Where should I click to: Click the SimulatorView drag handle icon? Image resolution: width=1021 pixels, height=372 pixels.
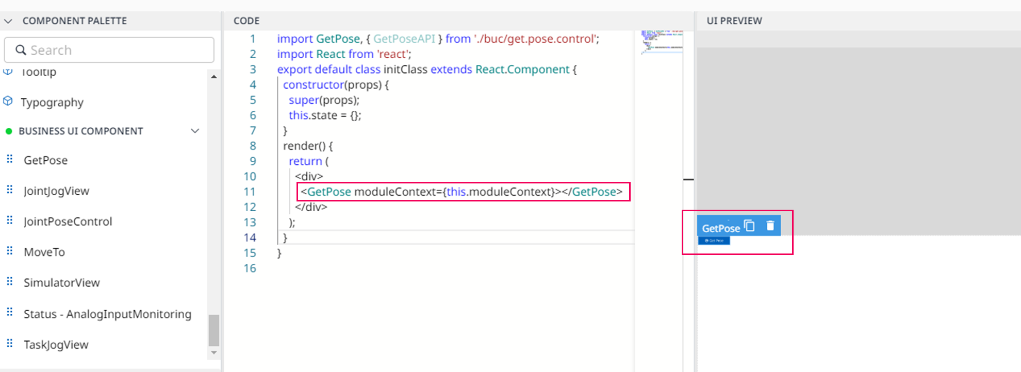tap(9, 281)
